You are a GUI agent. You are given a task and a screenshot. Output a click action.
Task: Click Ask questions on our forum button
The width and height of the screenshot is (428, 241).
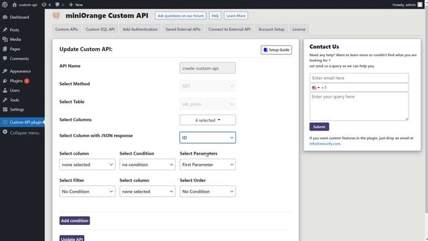[x=181, y=15]
